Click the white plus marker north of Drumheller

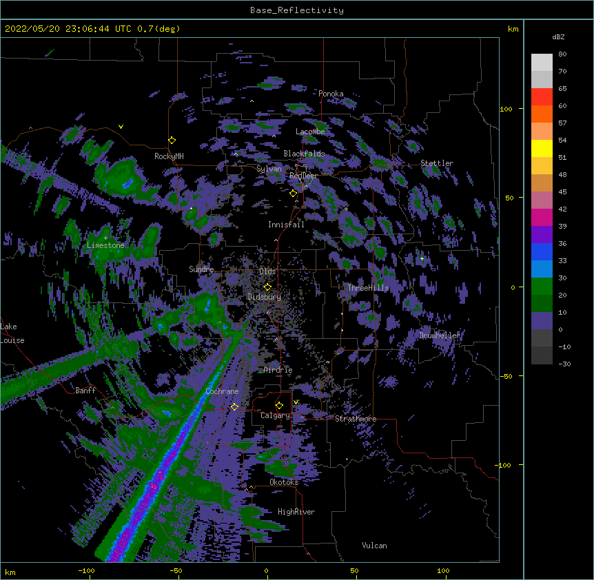422,258
